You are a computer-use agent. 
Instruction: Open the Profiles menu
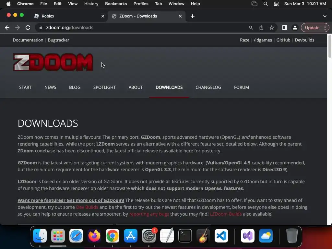141,4
